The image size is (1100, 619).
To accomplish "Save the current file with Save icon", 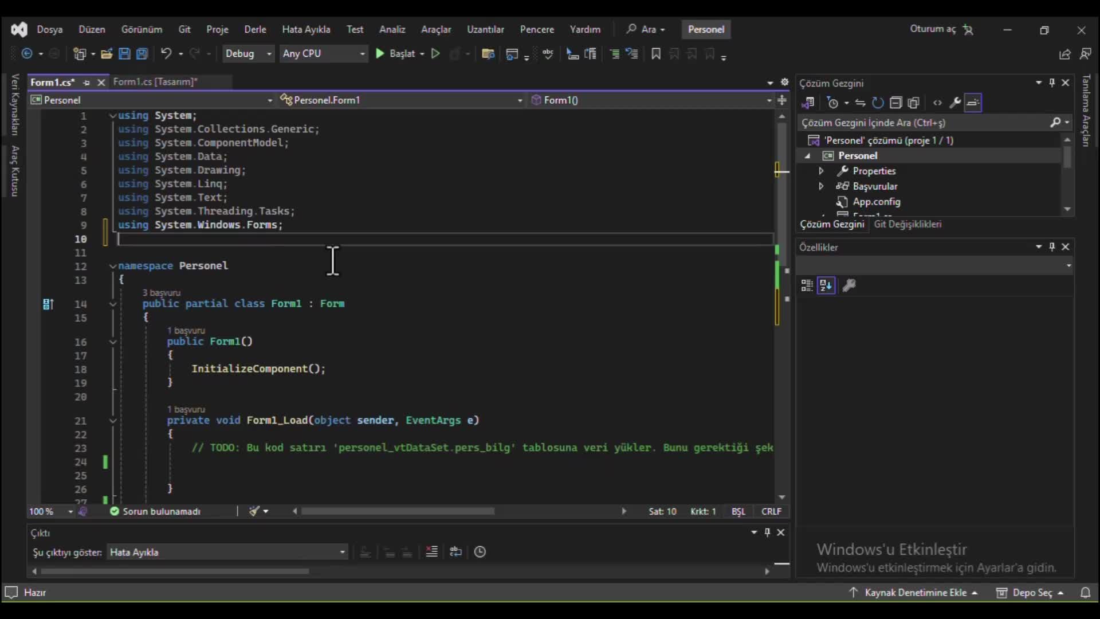I will pos(124,54).
